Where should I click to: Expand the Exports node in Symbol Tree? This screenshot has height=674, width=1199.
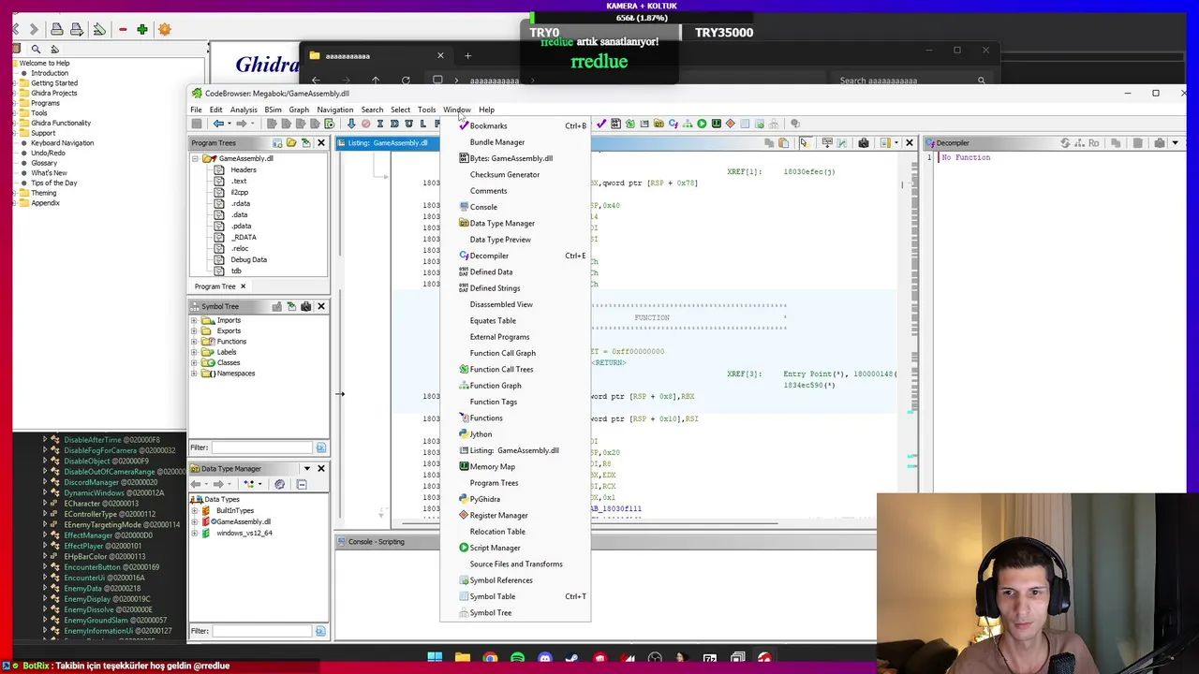click(194, 330)
